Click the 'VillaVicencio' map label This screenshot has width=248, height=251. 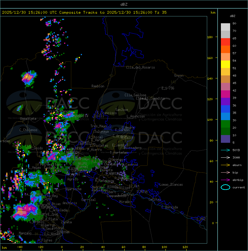tap(60, 111)
